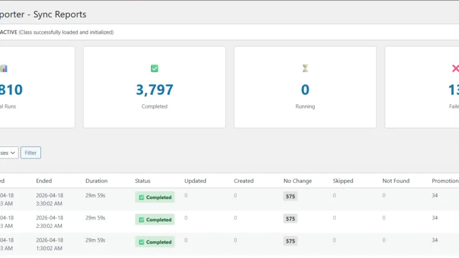459x258 pixels.
Task: Click the Not Found column header
Action: [396, 181]
